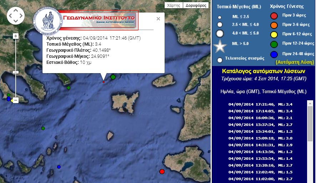Open entry 04/09/2014 12:20:16 ML 2.7
The height and width of the screenshot is (183, 316).
[260, 165]
